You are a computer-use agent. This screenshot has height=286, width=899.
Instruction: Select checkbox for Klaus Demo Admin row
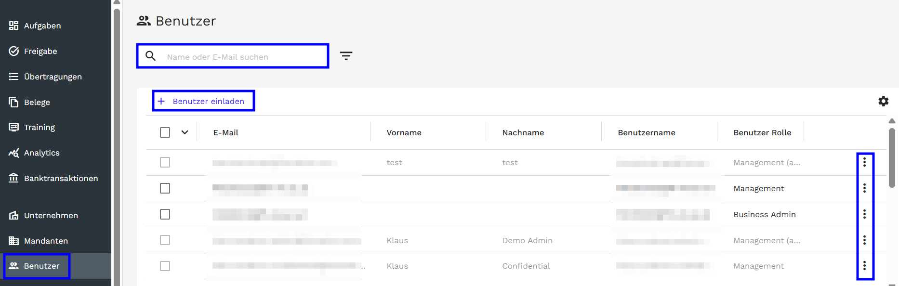point(165,240)
